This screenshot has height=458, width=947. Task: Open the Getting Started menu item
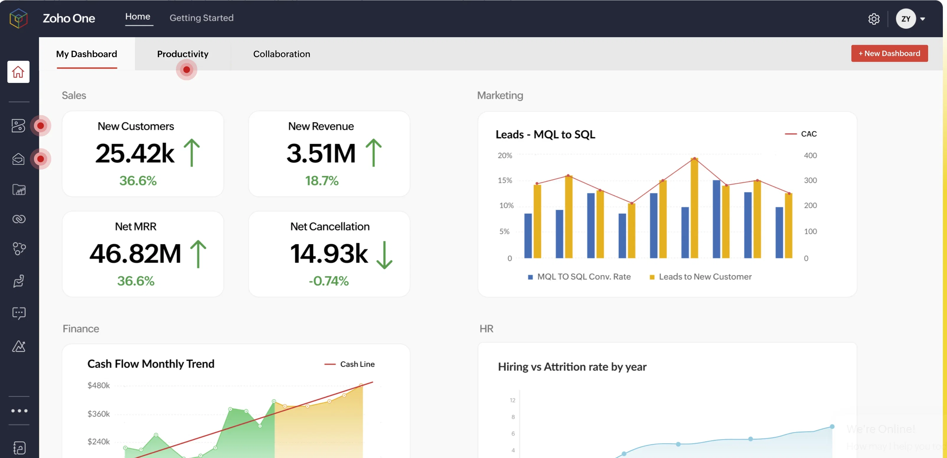pyautogui.click(x=202, y=18)
